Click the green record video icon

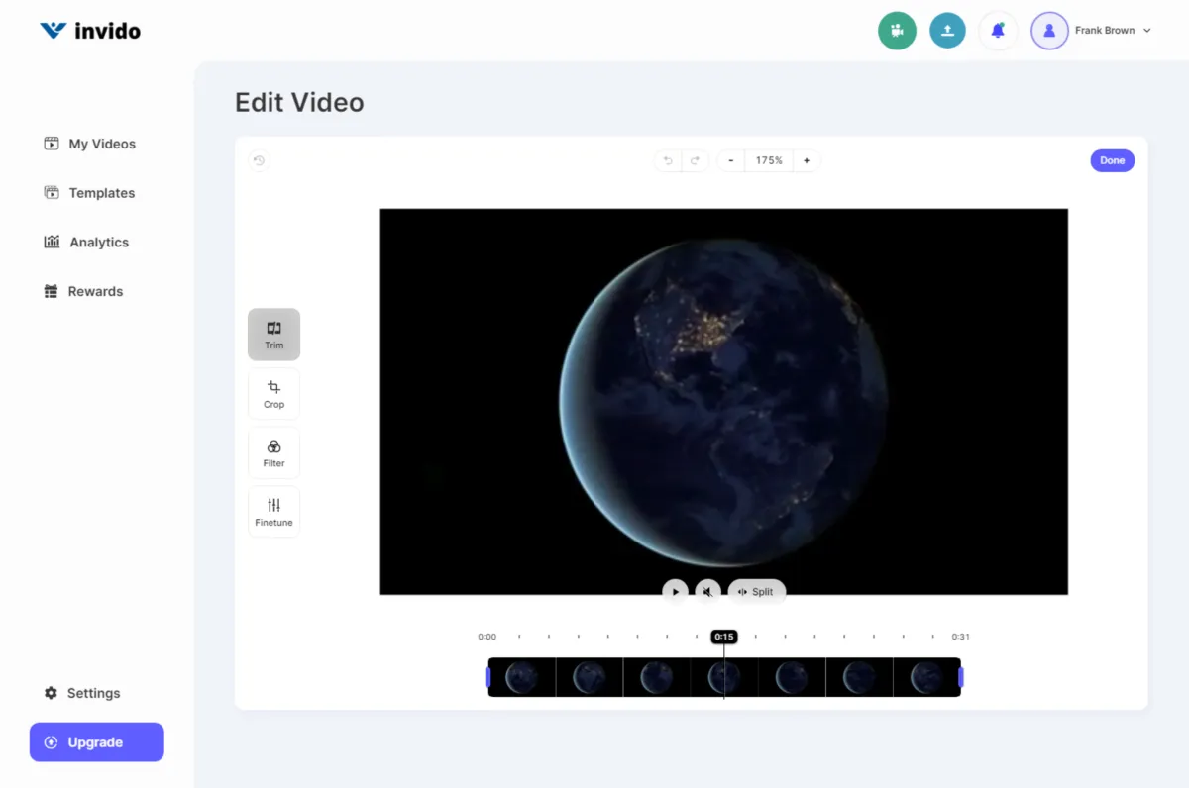click(x=897, y=31)
